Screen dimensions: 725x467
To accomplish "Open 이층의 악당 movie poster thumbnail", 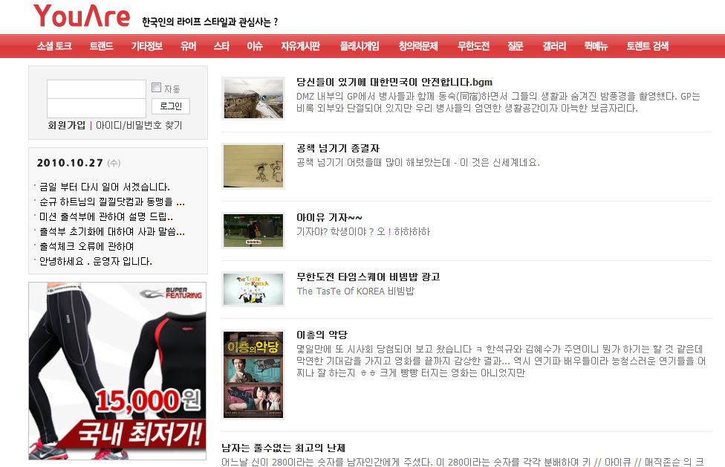I will (253, 375).
